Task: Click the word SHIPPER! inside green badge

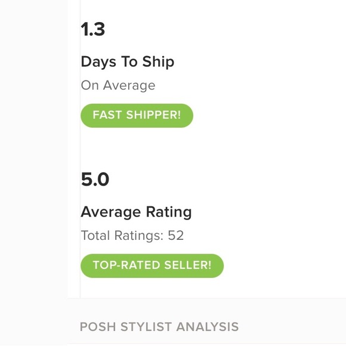Action: [x=153, y=115]
